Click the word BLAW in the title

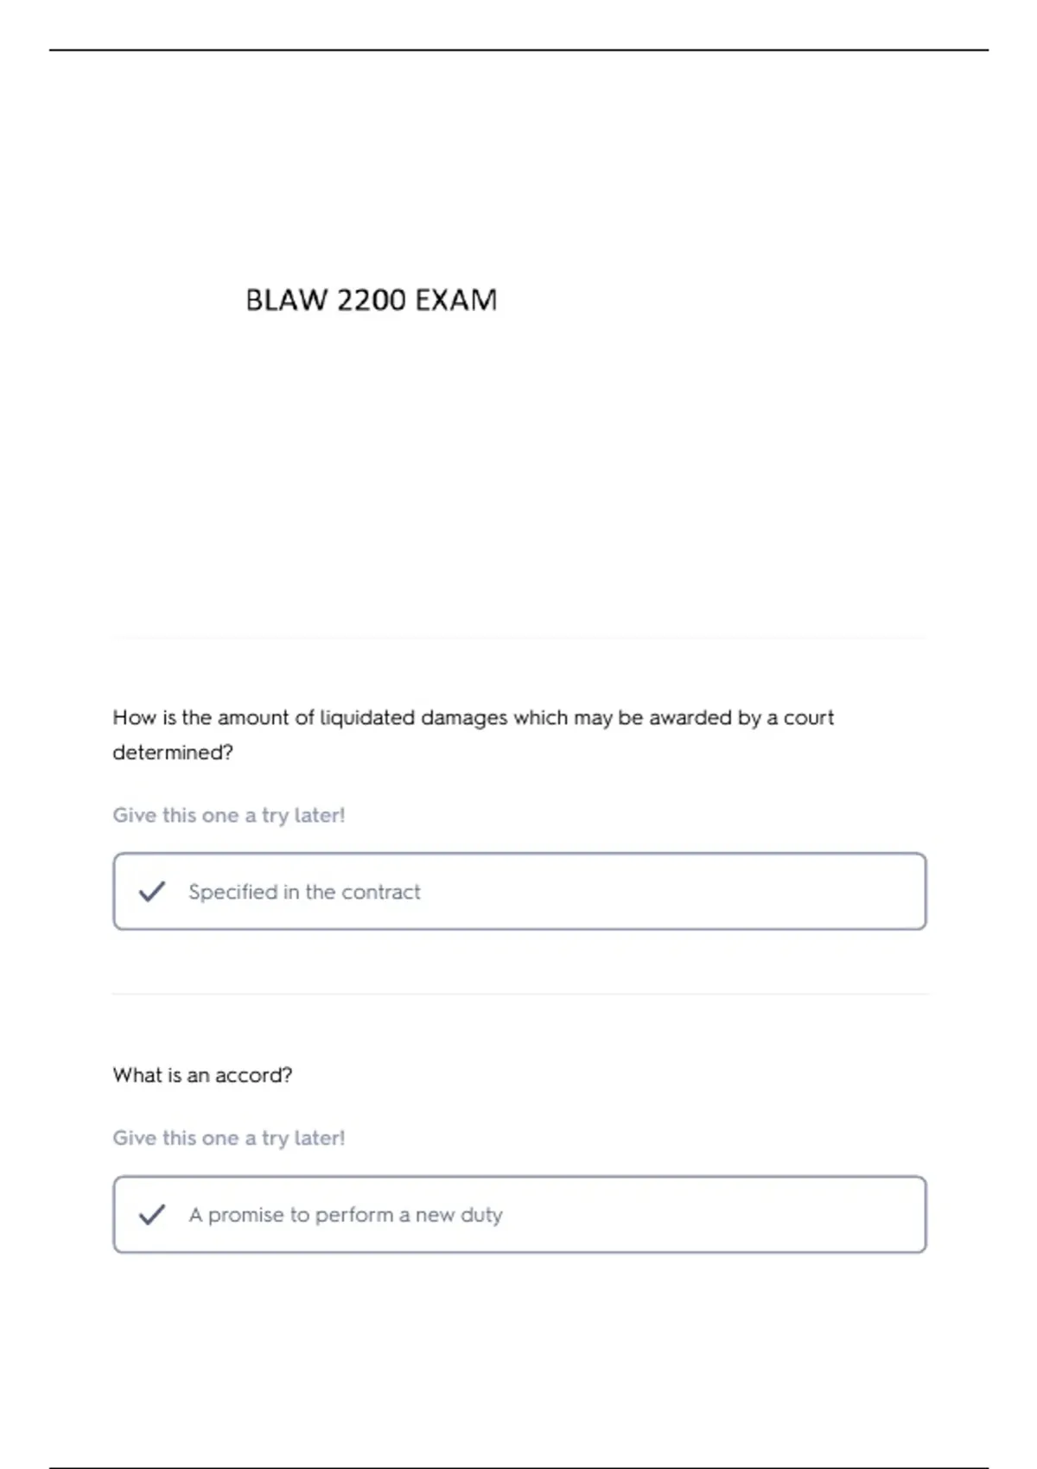click(287, 300)
